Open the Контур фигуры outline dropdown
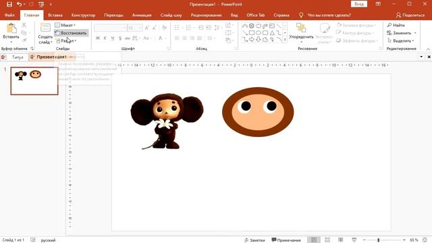432x243 pixels. point(356,33)
